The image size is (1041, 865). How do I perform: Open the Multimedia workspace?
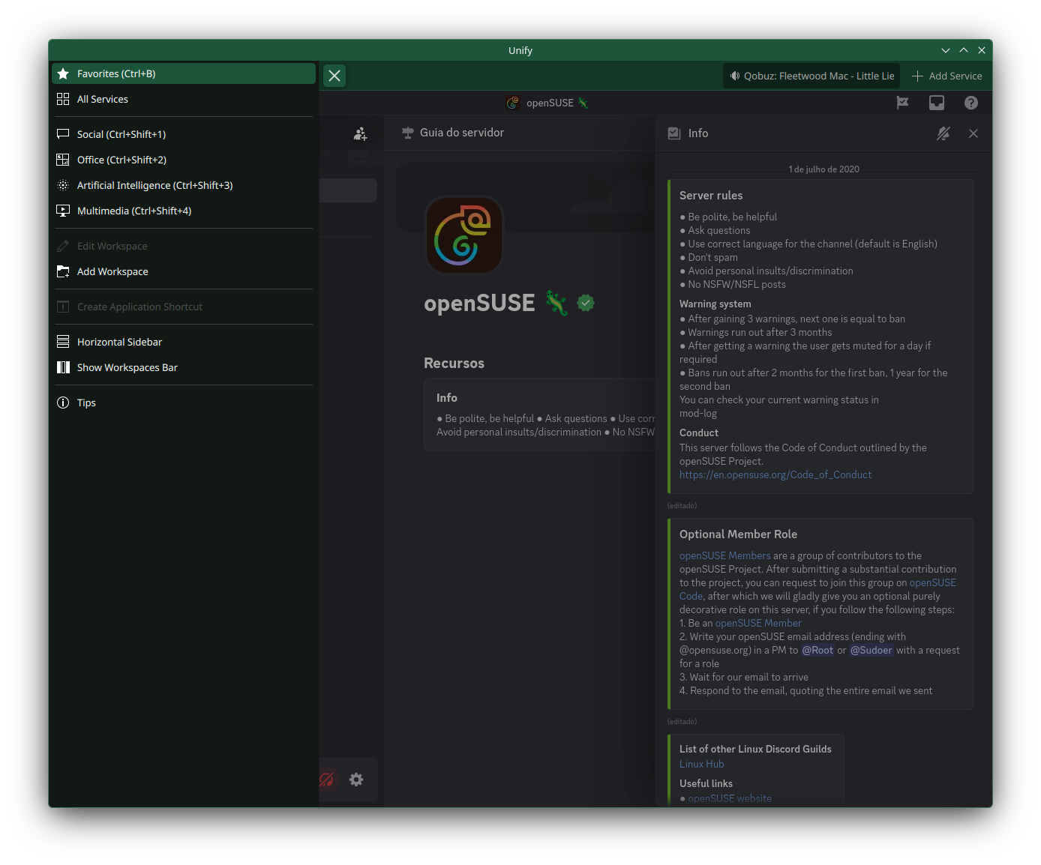[x=184, y=211]
